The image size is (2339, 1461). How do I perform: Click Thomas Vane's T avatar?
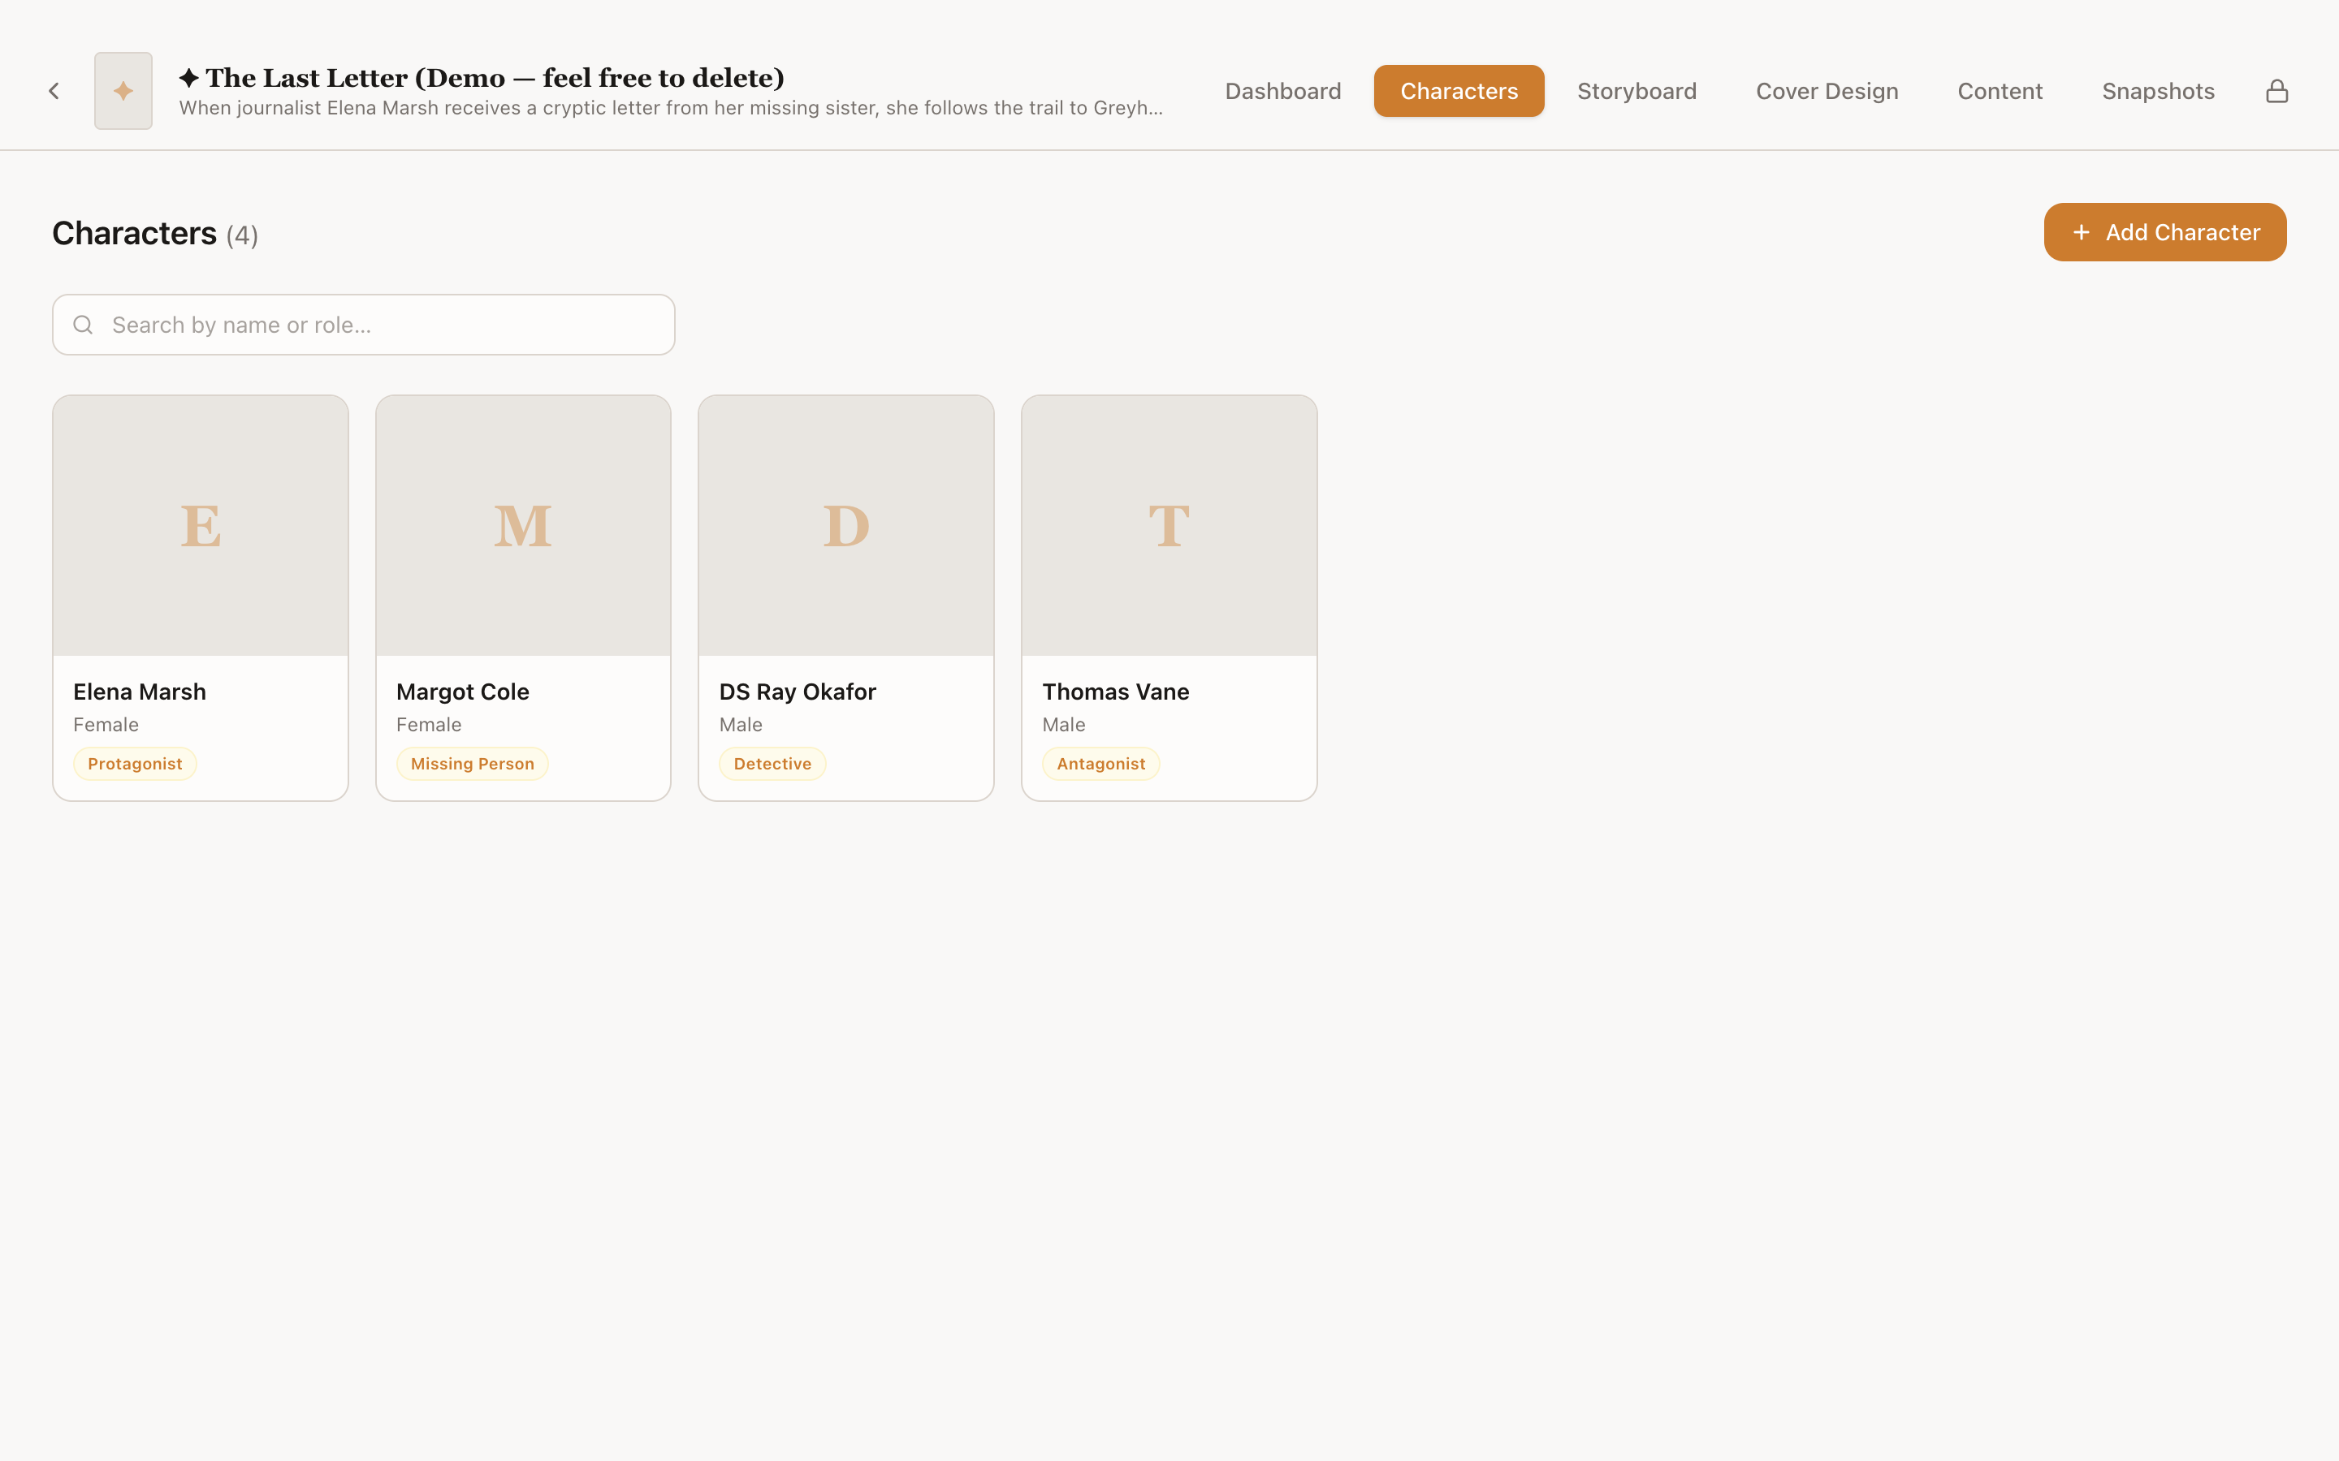[x=1169, y=524]
